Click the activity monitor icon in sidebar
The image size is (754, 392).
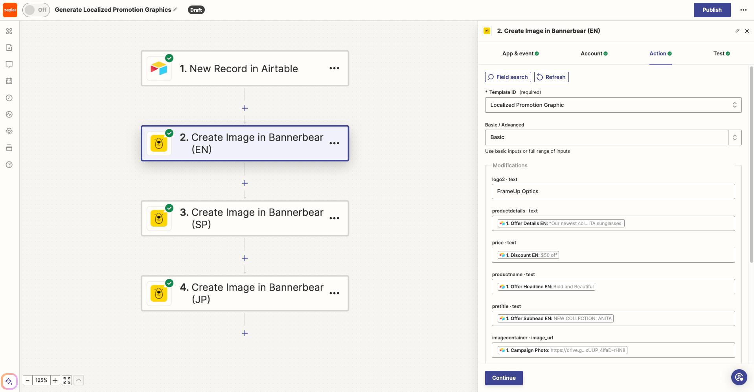tap(9, 114)
